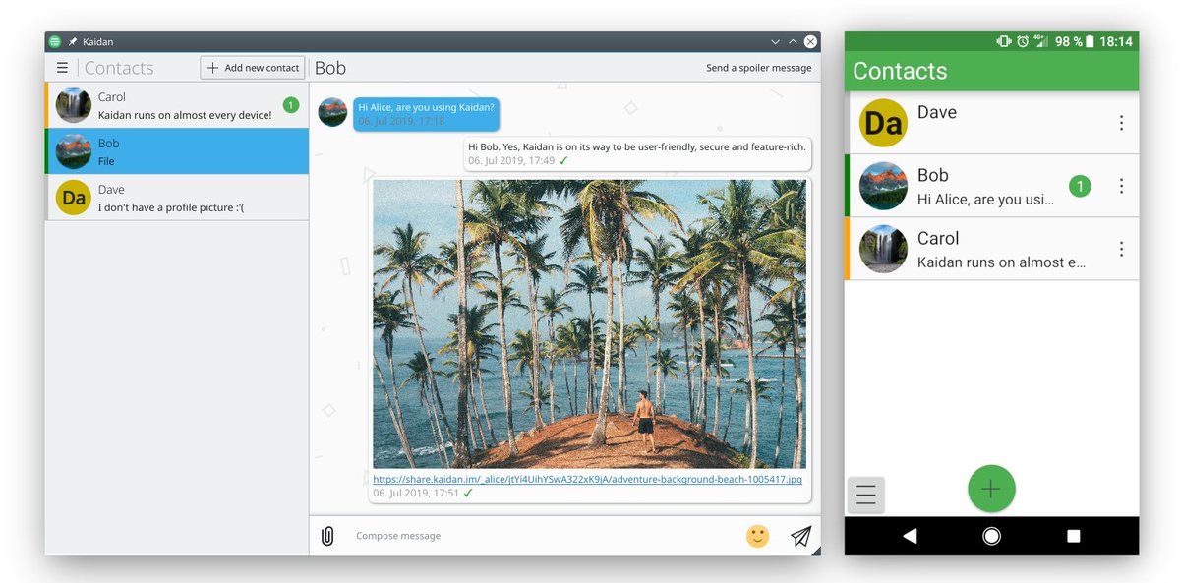The width and height of the screenshot is (1180, 583).
Task: Open Carol's contact on the phone screen
Action: coord(991,249)
